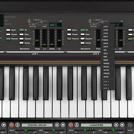Screen dimensions: 134x134
Task: Choose WHEEL from the source menu
Action: pyautogui.click(x=108, y=63)
